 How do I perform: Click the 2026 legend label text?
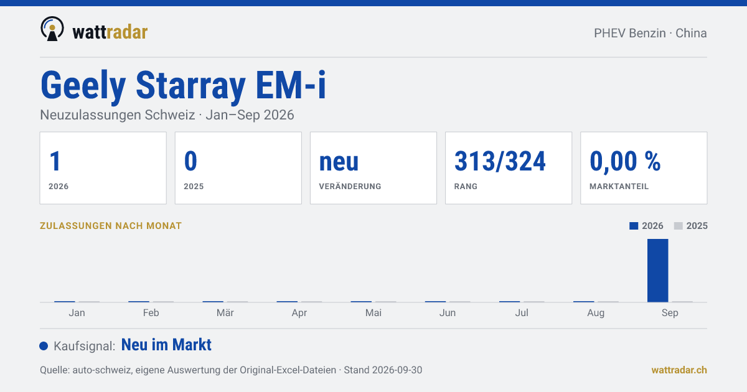pos(652,226)
